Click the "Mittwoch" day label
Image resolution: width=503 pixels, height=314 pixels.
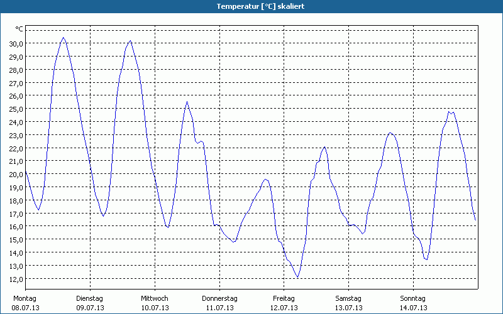pyautogui.click(x=155, y=298)
